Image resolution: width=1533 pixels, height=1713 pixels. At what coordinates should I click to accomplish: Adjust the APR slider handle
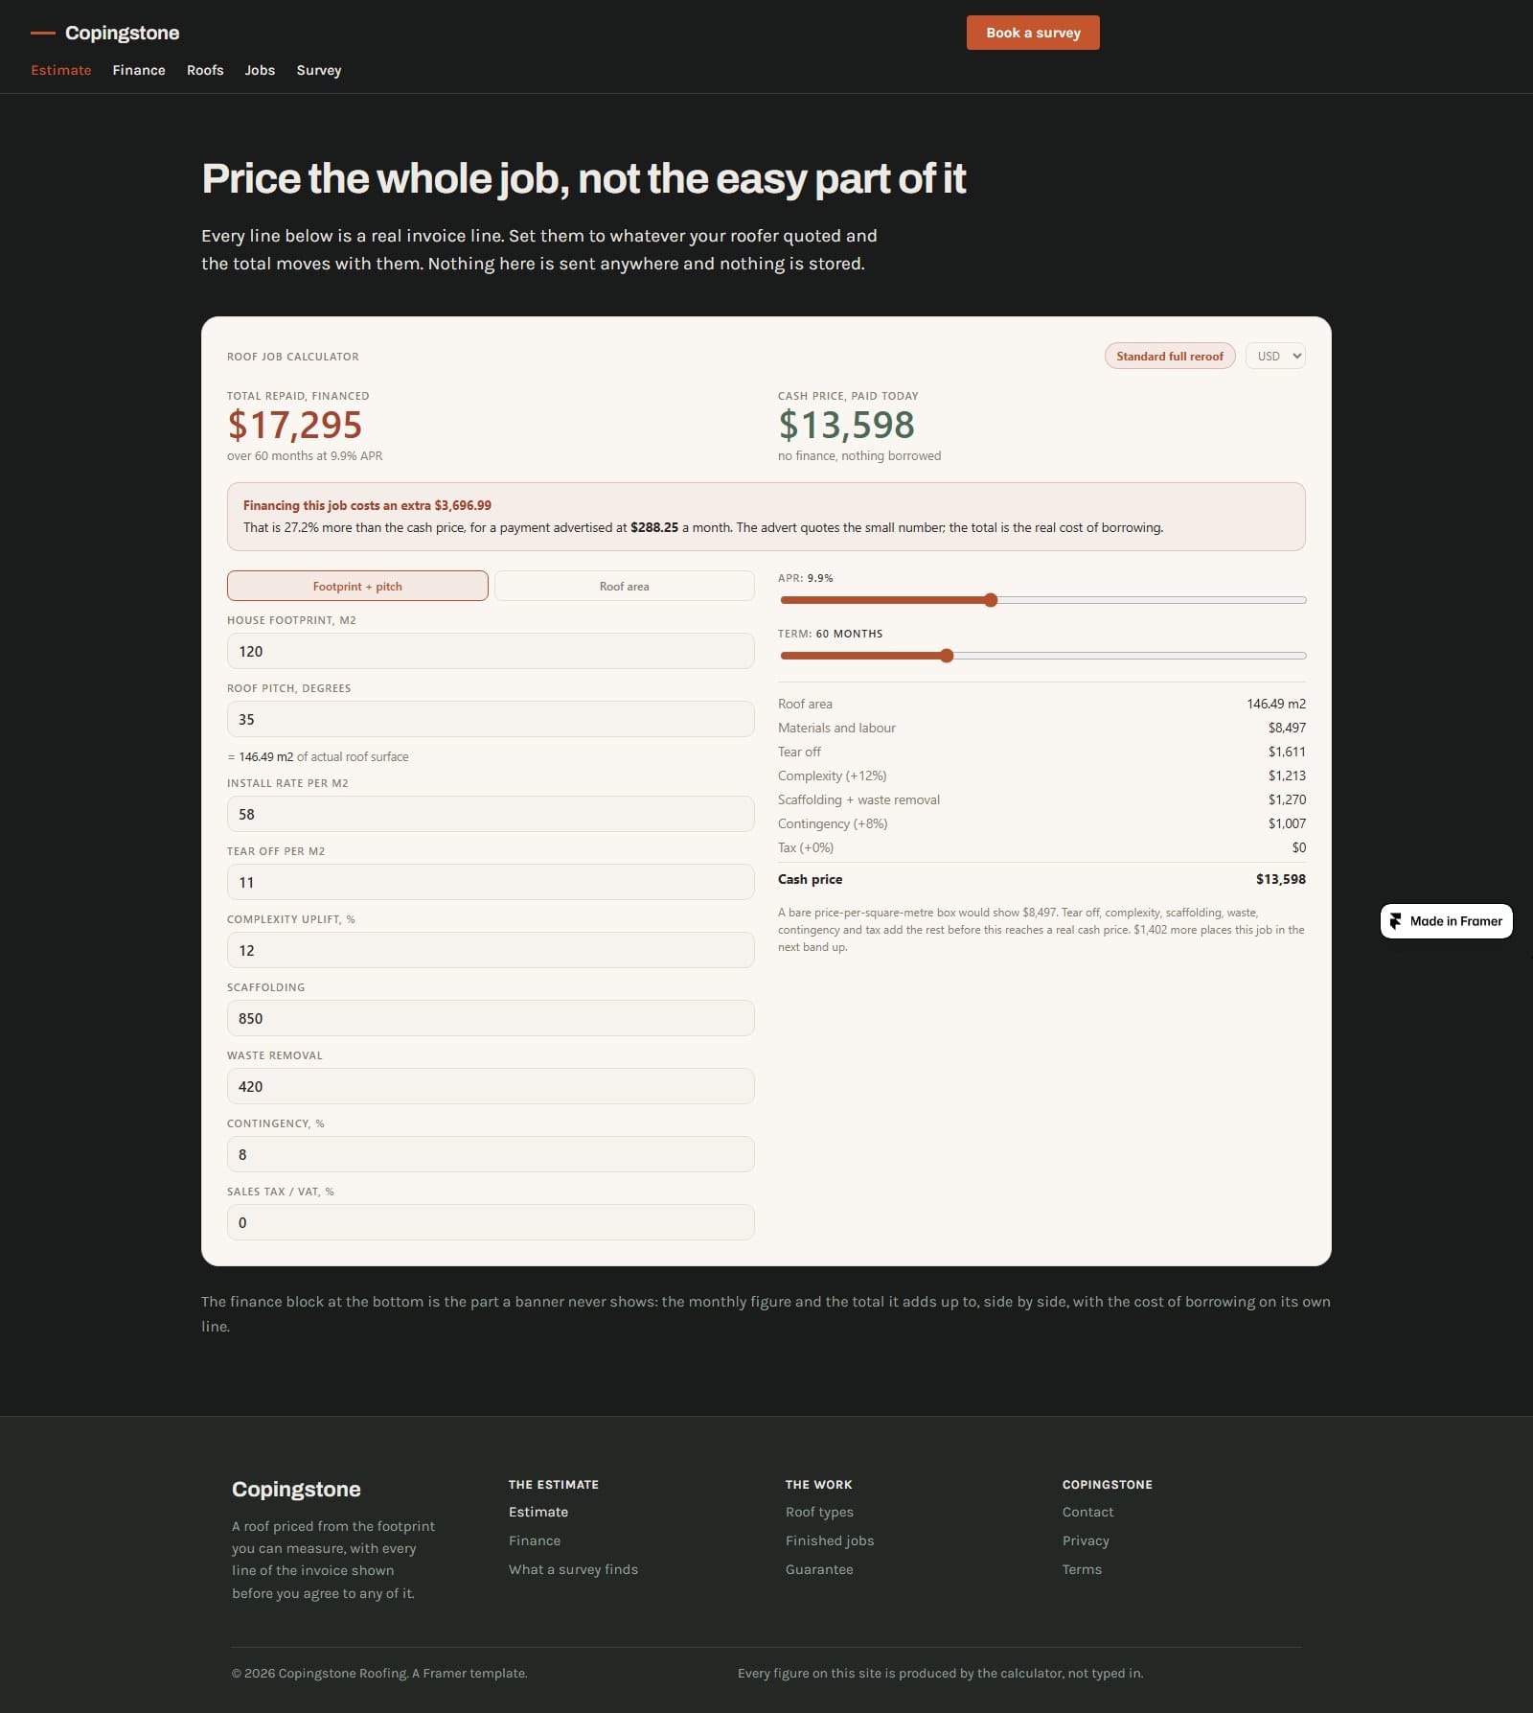[x=991, y=600]
